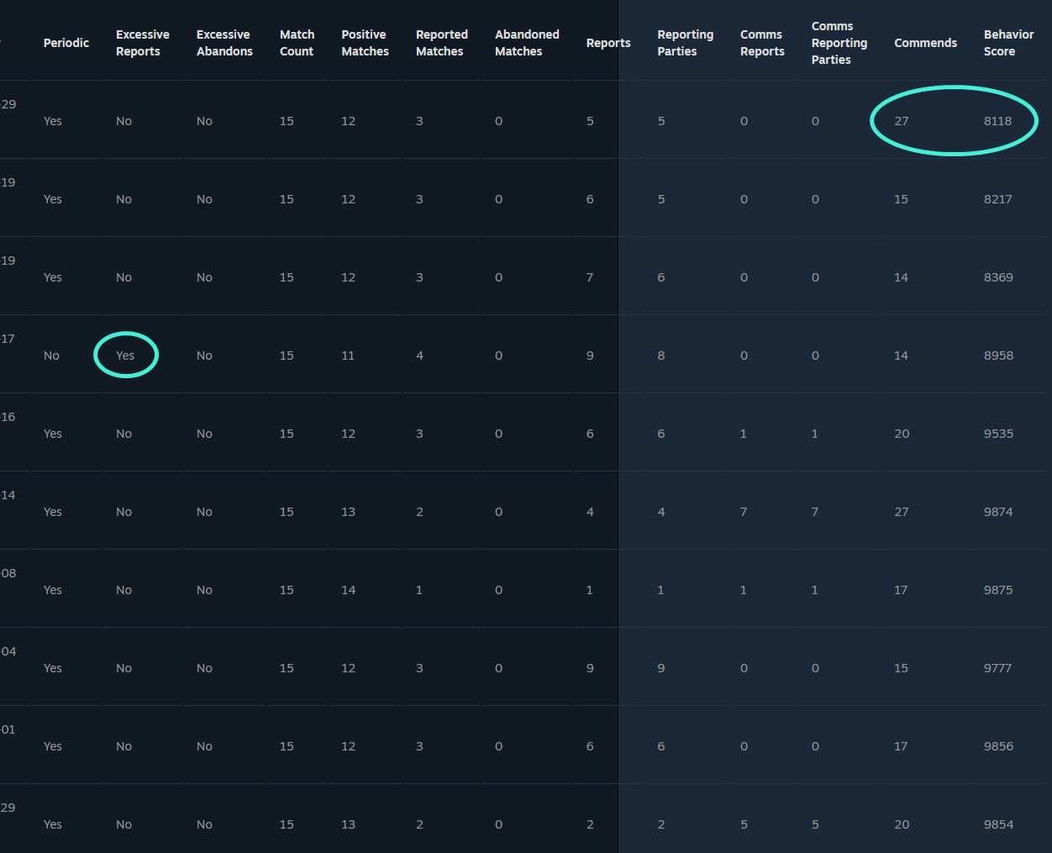Click Positive Matches value 11
Image resolution: width=1052 pixels, height=853 pixels.
pos(348,355)
